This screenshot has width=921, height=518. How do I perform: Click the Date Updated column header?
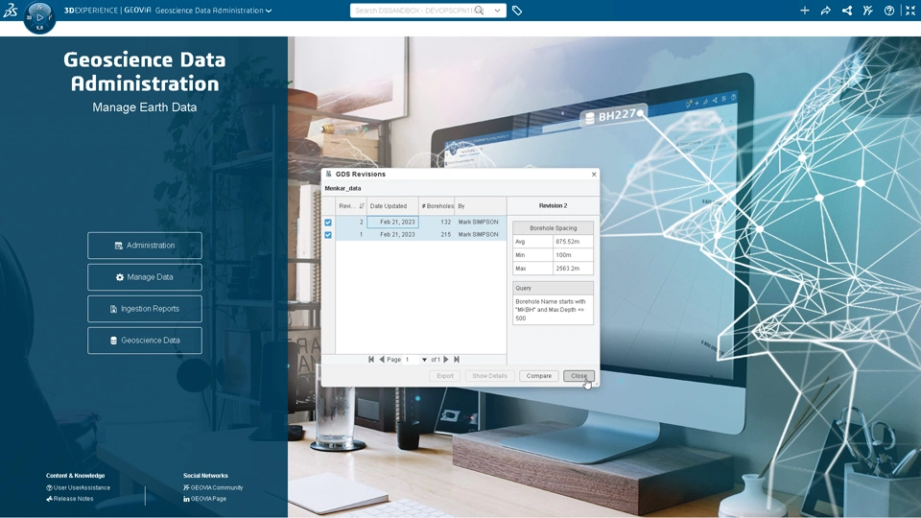(x=392, y=206)
